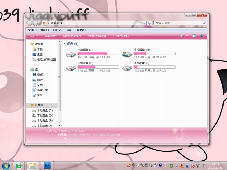Viewport: 227px width, 170px height.
Task: Click the Thunder downloads icon (迅雷下载)
Action: (34, 90)
